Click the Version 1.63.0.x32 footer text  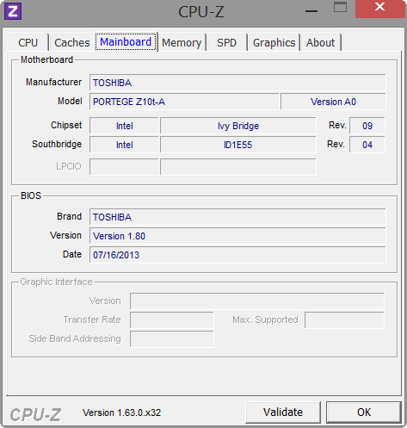[x=122, y=412]
